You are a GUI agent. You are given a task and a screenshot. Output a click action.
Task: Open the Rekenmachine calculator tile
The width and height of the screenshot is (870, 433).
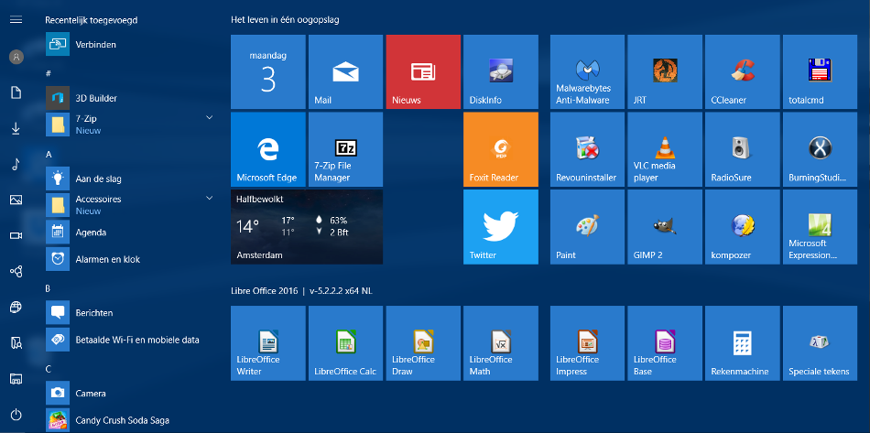(743, 343)
